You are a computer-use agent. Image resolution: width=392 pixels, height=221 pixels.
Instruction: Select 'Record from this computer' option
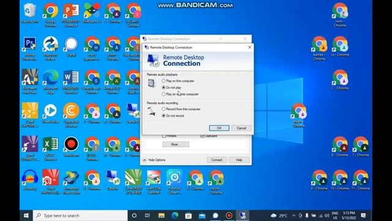pos(181,109)
